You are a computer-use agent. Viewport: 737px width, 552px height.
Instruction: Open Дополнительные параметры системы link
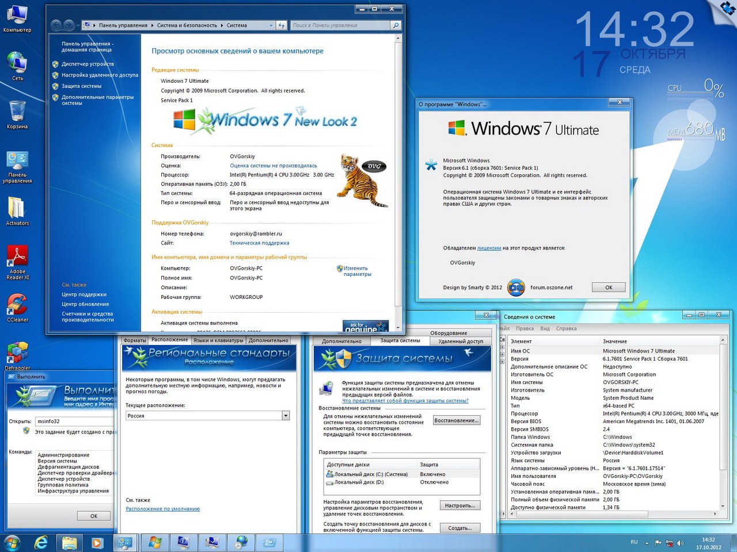(97, 100)
